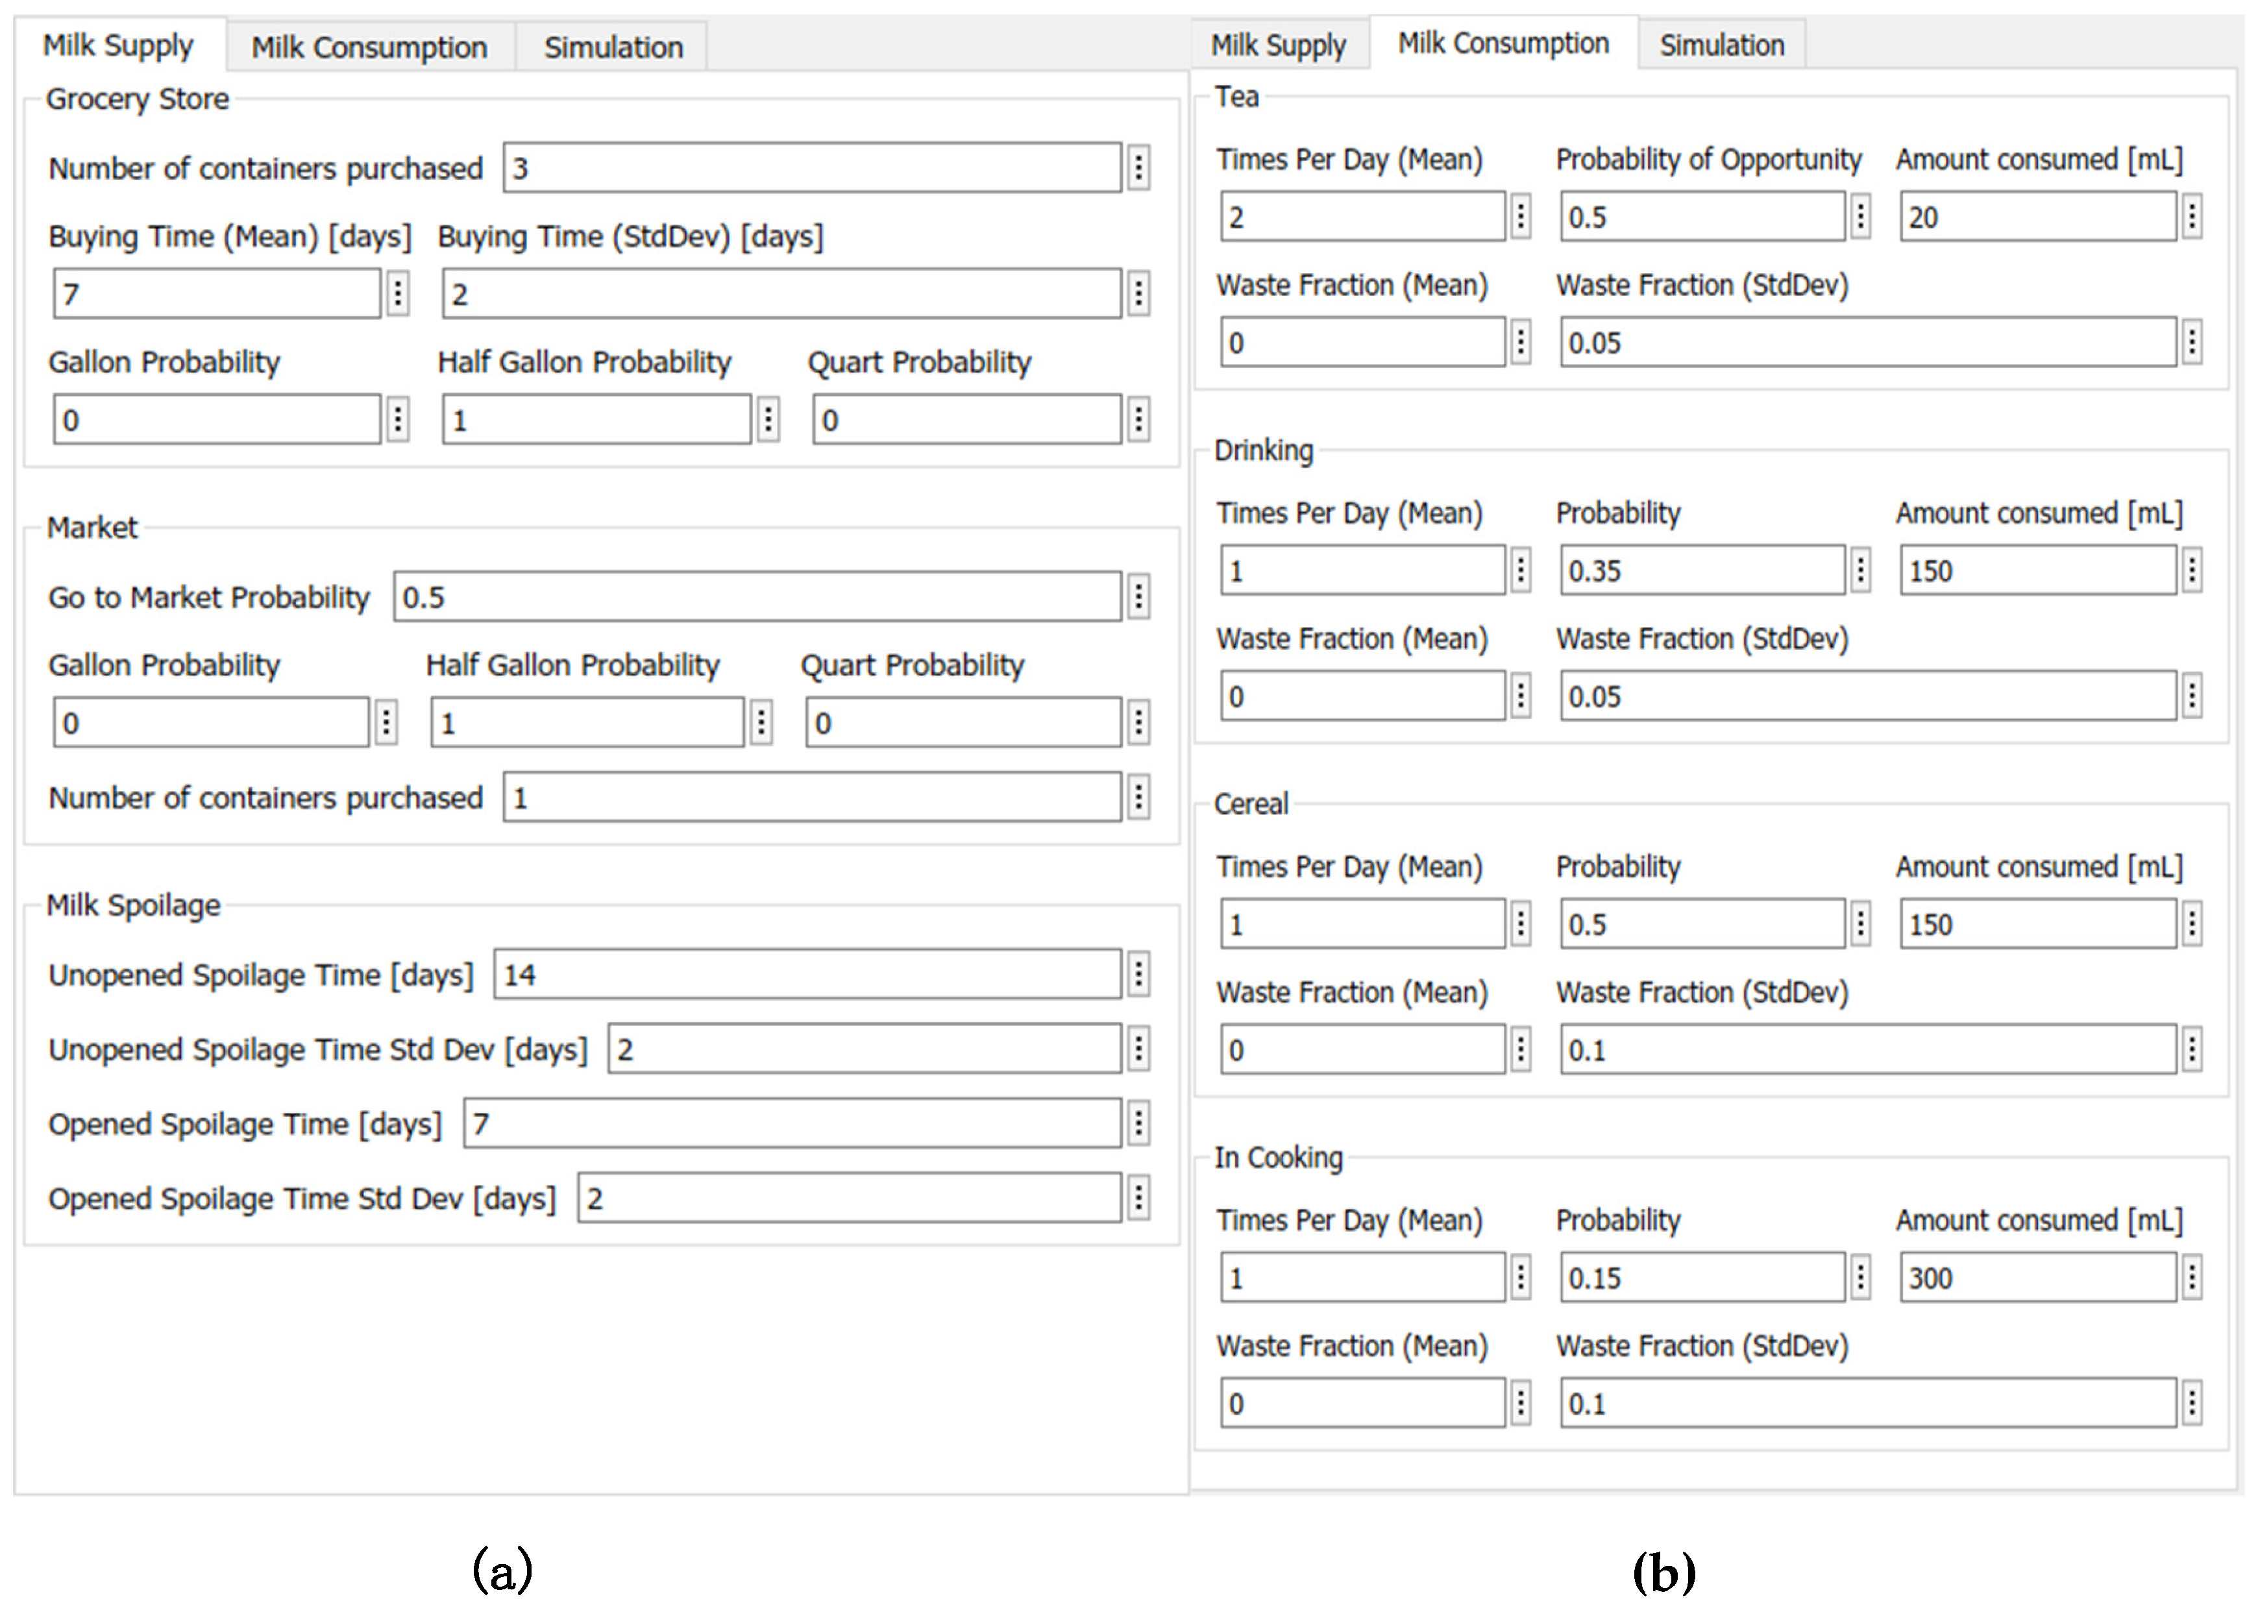This screenshot has width=2258, height=1612.
Task: Click stepper beside Drinking Probability field
Action: (1861, 570)
